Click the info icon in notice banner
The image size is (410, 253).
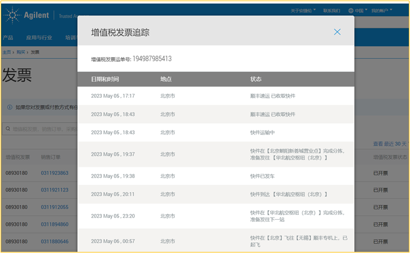(10, 107)
